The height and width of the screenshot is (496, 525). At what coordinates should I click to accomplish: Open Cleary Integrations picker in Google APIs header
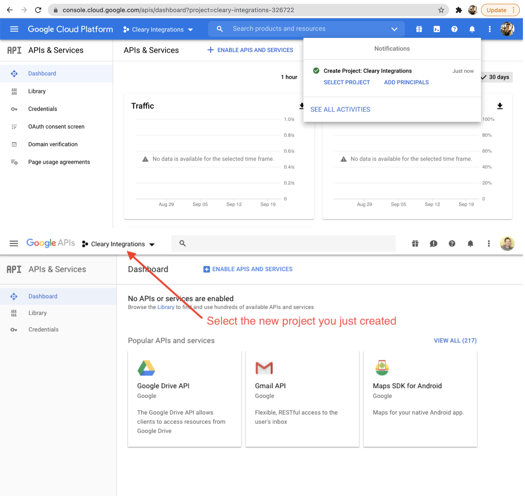118,244
